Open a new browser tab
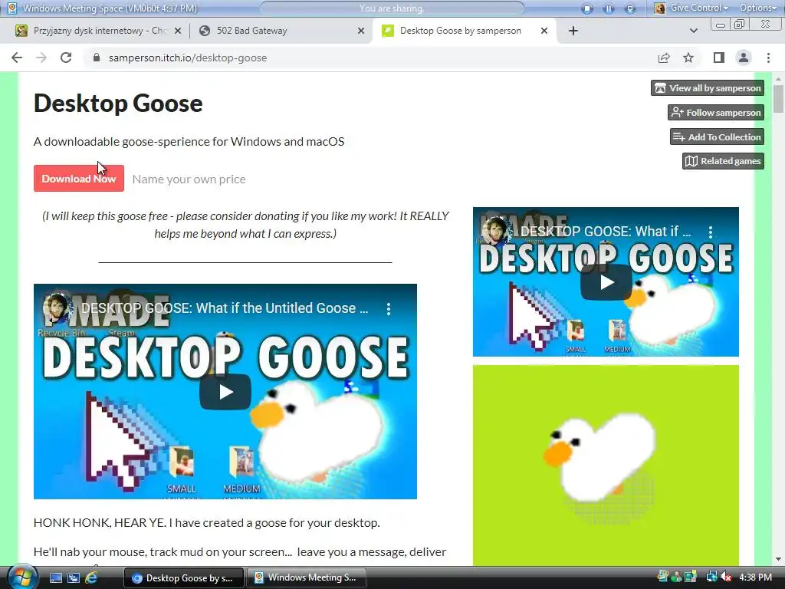The height and width of the screenshot is (589, 785). (573, 31)
